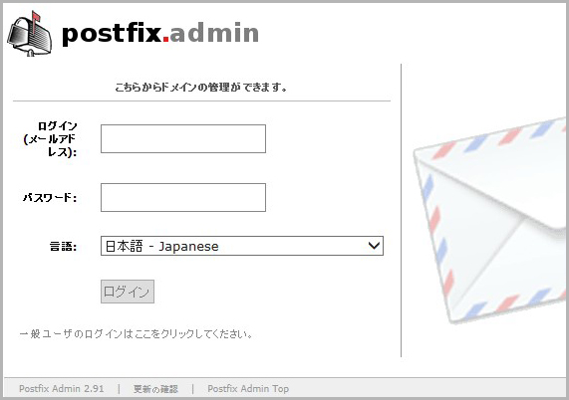
Task: Click the パスワード label text
Action: pos(50,198)
